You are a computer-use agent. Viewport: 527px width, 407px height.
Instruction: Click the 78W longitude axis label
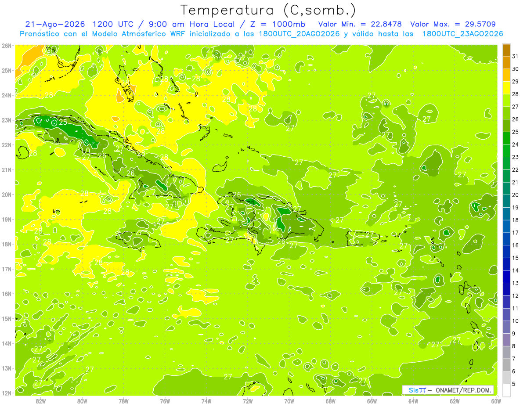point(123,401)
